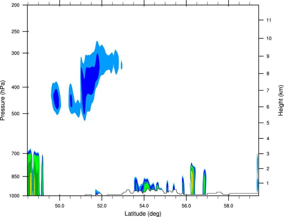
Task: Click height tick label 3
Action: [268, 154]
